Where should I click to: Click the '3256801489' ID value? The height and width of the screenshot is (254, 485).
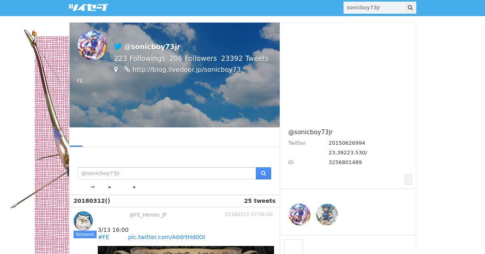345,162
